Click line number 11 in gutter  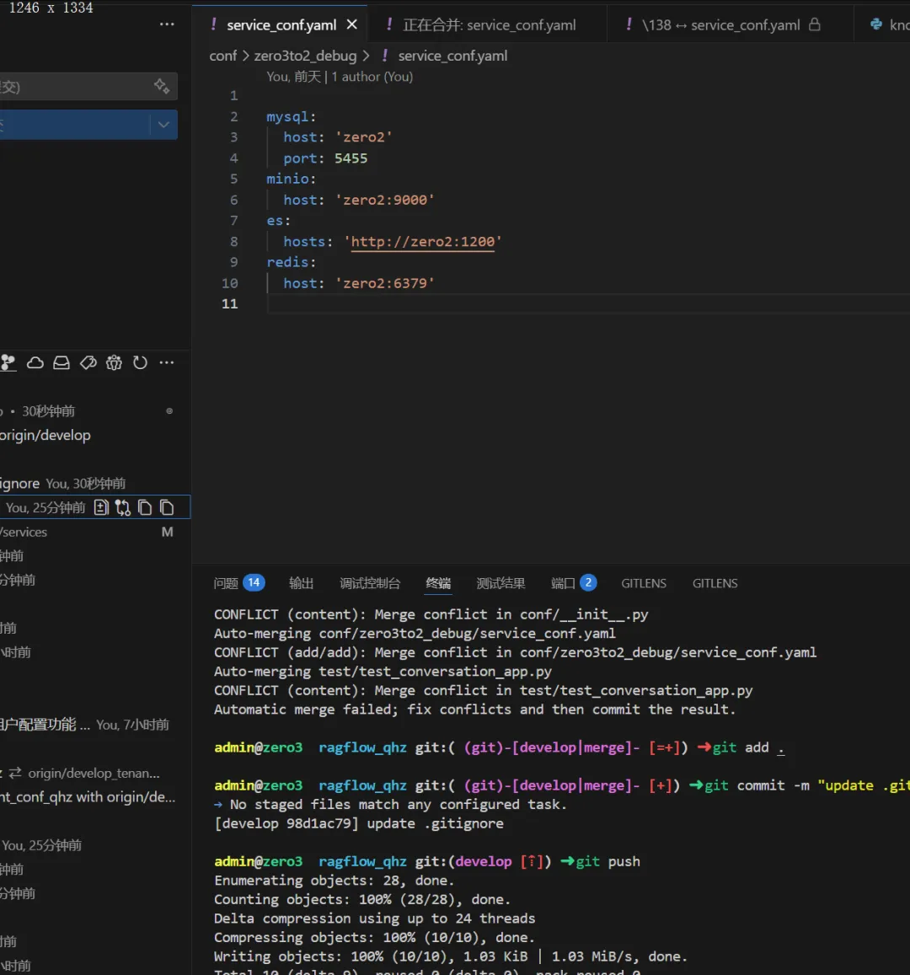(229, 304)
